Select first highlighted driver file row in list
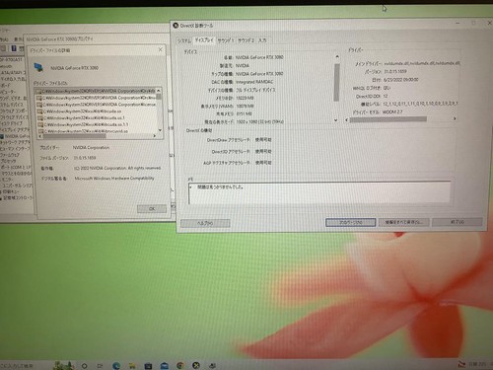This screenshot has height=370, width=493. coord(96,91)
